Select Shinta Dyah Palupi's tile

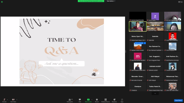pos(138,36)
